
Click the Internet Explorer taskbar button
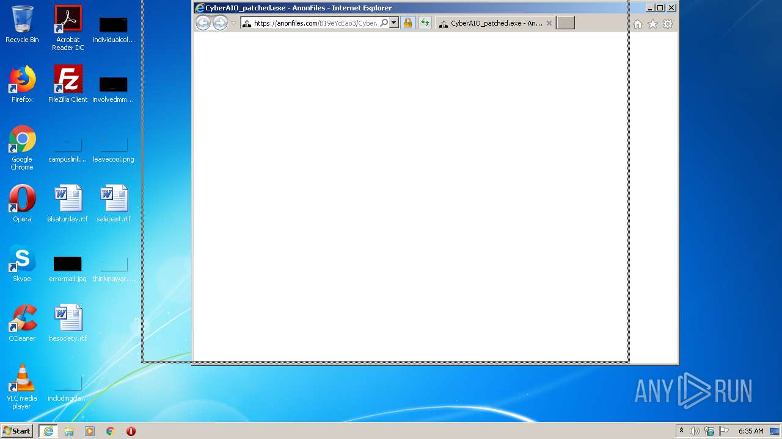click(x=48, y=431)
